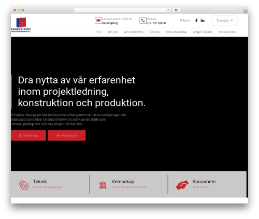Click the yellow window minimize dot
This screenshot has height=219, width=259.
pos(19,10)
